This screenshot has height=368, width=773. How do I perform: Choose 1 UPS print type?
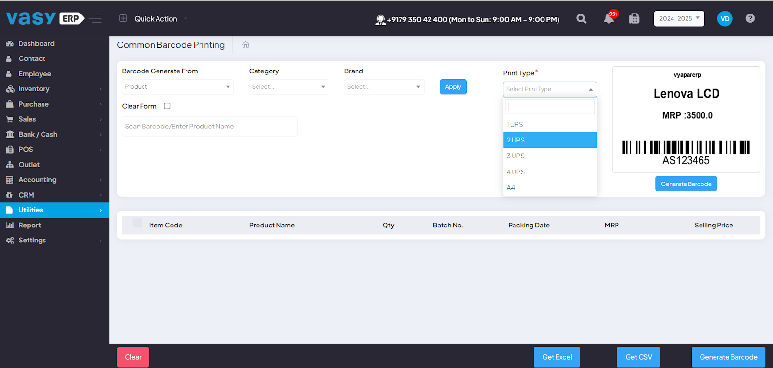point(550,124)
